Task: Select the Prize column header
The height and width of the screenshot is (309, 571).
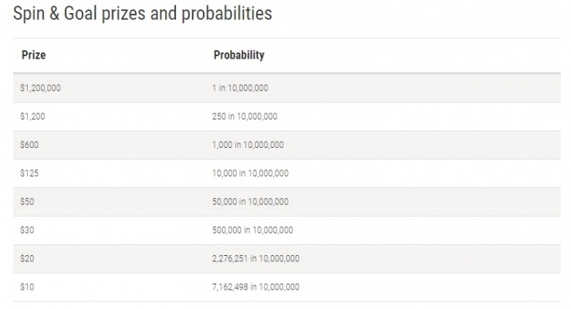Action: coord(33,55)
